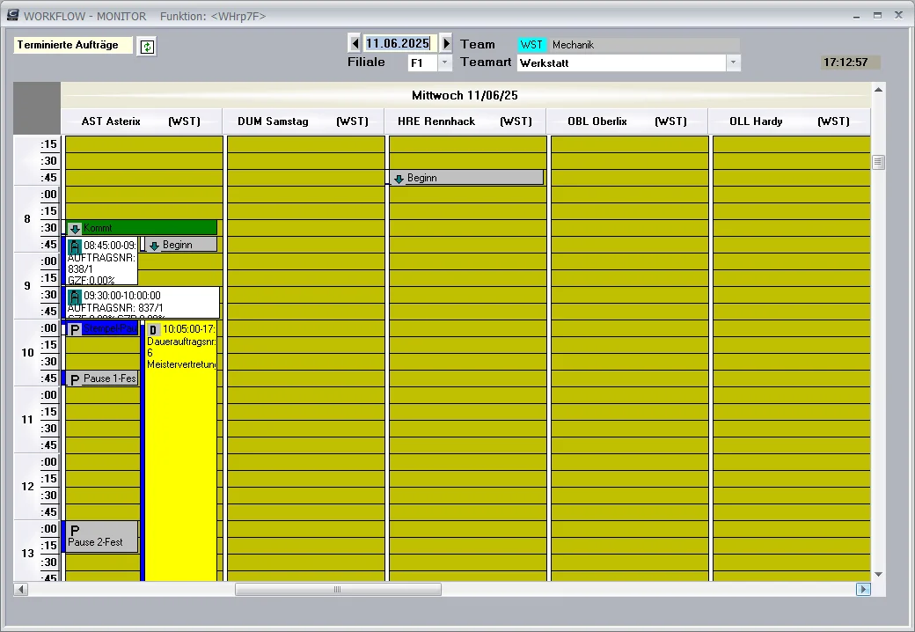Select the OLL Hardy column header
Viewport: 915px width, 632px height.
pyautogui.click(x=788, y=121)
